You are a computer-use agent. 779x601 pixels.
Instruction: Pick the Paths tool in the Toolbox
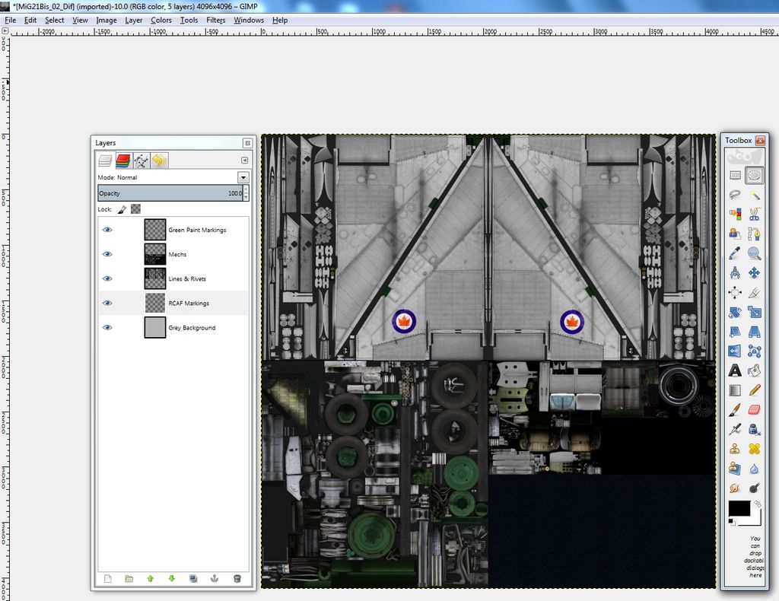[755, 233]
